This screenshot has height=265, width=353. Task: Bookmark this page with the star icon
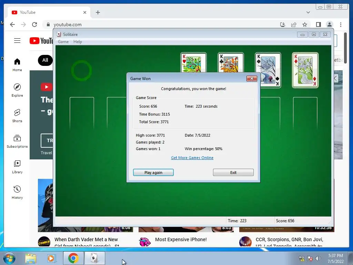click(x=305, y=24)
